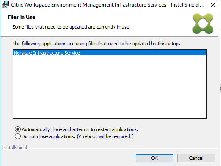Select Norskale Infrastructure Service in the list

(x=47, y=53)
